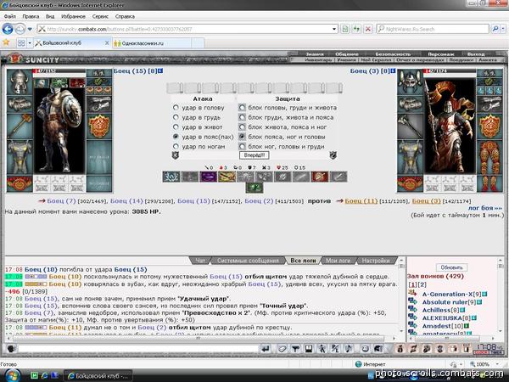Click the walking man icon in chat toolbar
Image resolution: width=509 pixels, height=382 pixels.
coord(322,349)
